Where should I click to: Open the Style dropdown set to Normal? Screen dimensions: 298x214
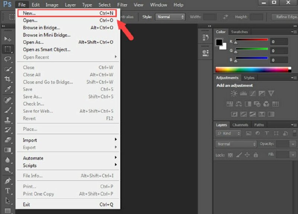170,17
